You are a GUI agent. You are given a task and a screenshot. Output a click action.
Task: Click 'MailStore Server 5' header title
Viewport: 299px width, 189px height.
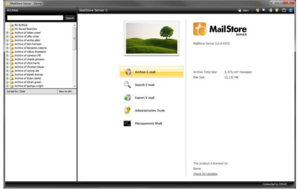click(93, 10)
